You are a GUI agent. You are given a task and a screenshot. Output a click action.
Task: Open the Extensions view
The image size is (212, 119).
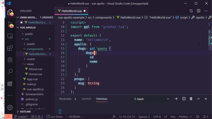(x=10, y=48)
